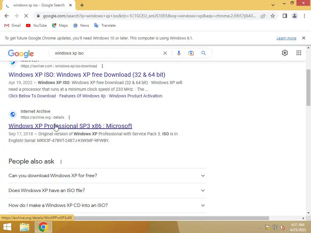
Task: Open more options for isoriver result
Action: tap(102, 66)
